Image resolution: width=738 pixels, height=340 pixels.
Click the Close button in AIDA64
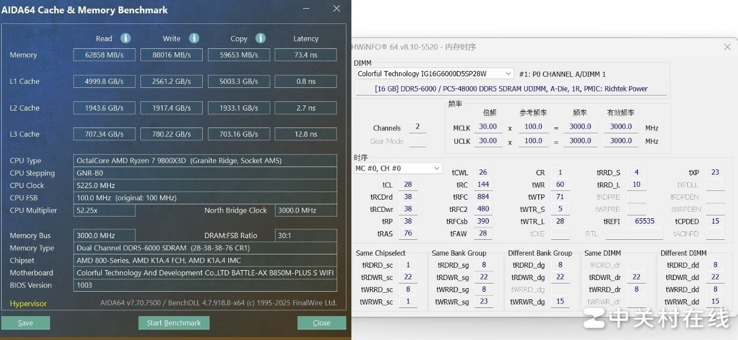[x=322, y=323]
